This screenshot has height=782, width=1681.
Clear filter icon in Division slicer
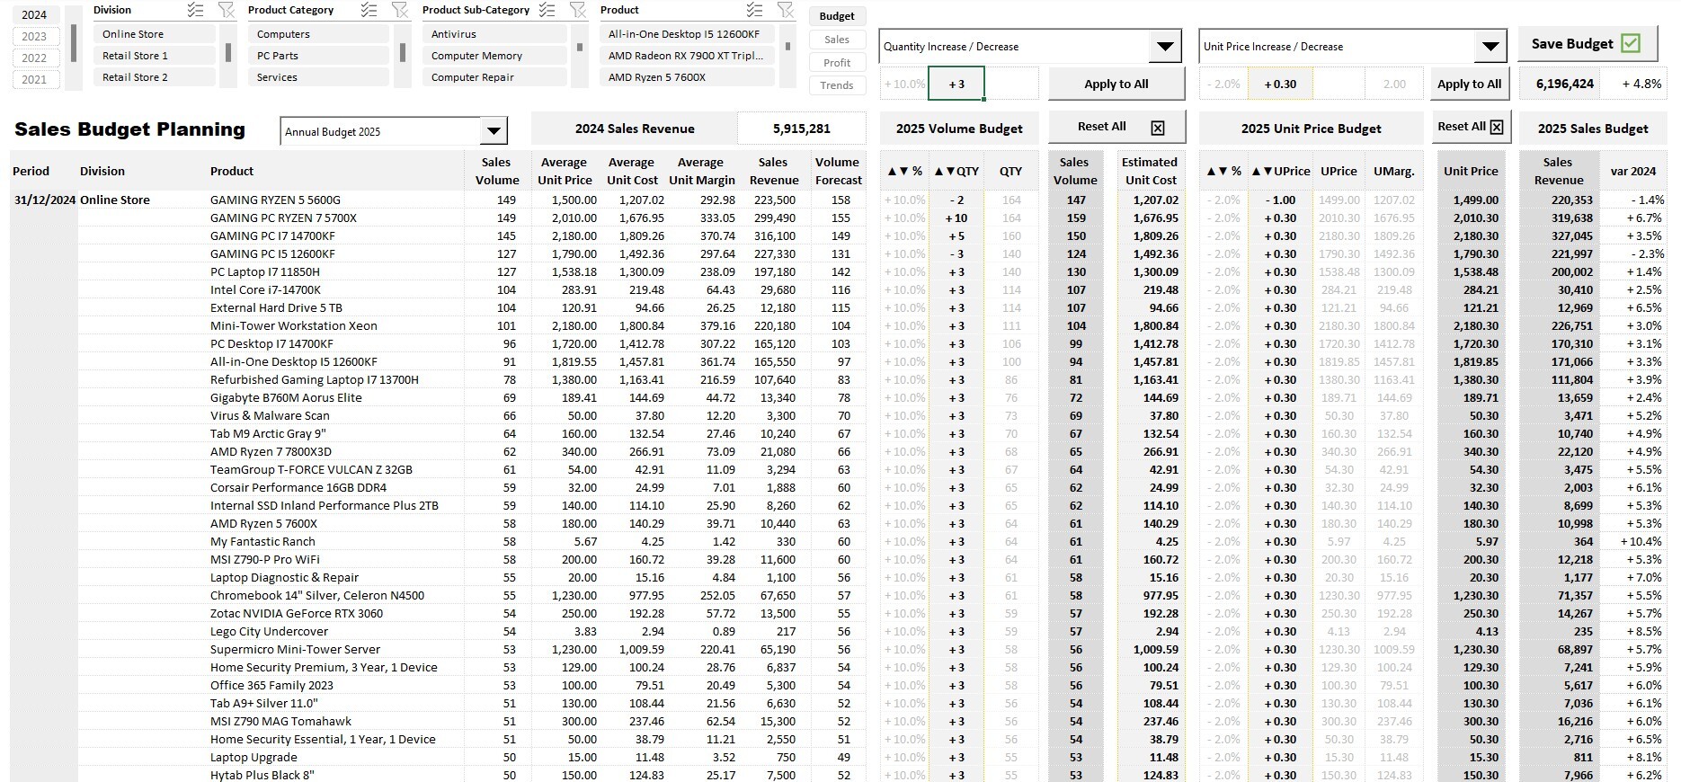(x=227, y=10)
